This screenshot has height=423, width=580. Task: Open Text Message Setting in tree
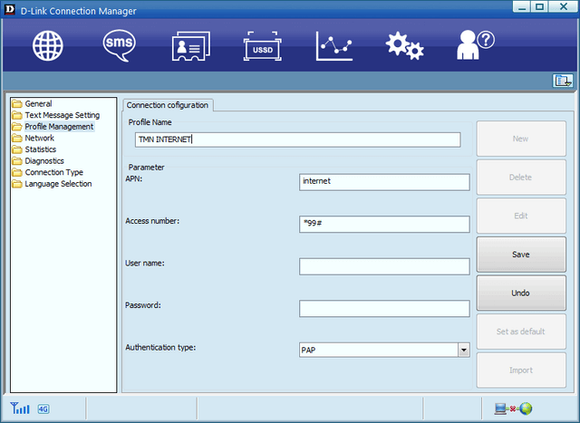(62, 116)
